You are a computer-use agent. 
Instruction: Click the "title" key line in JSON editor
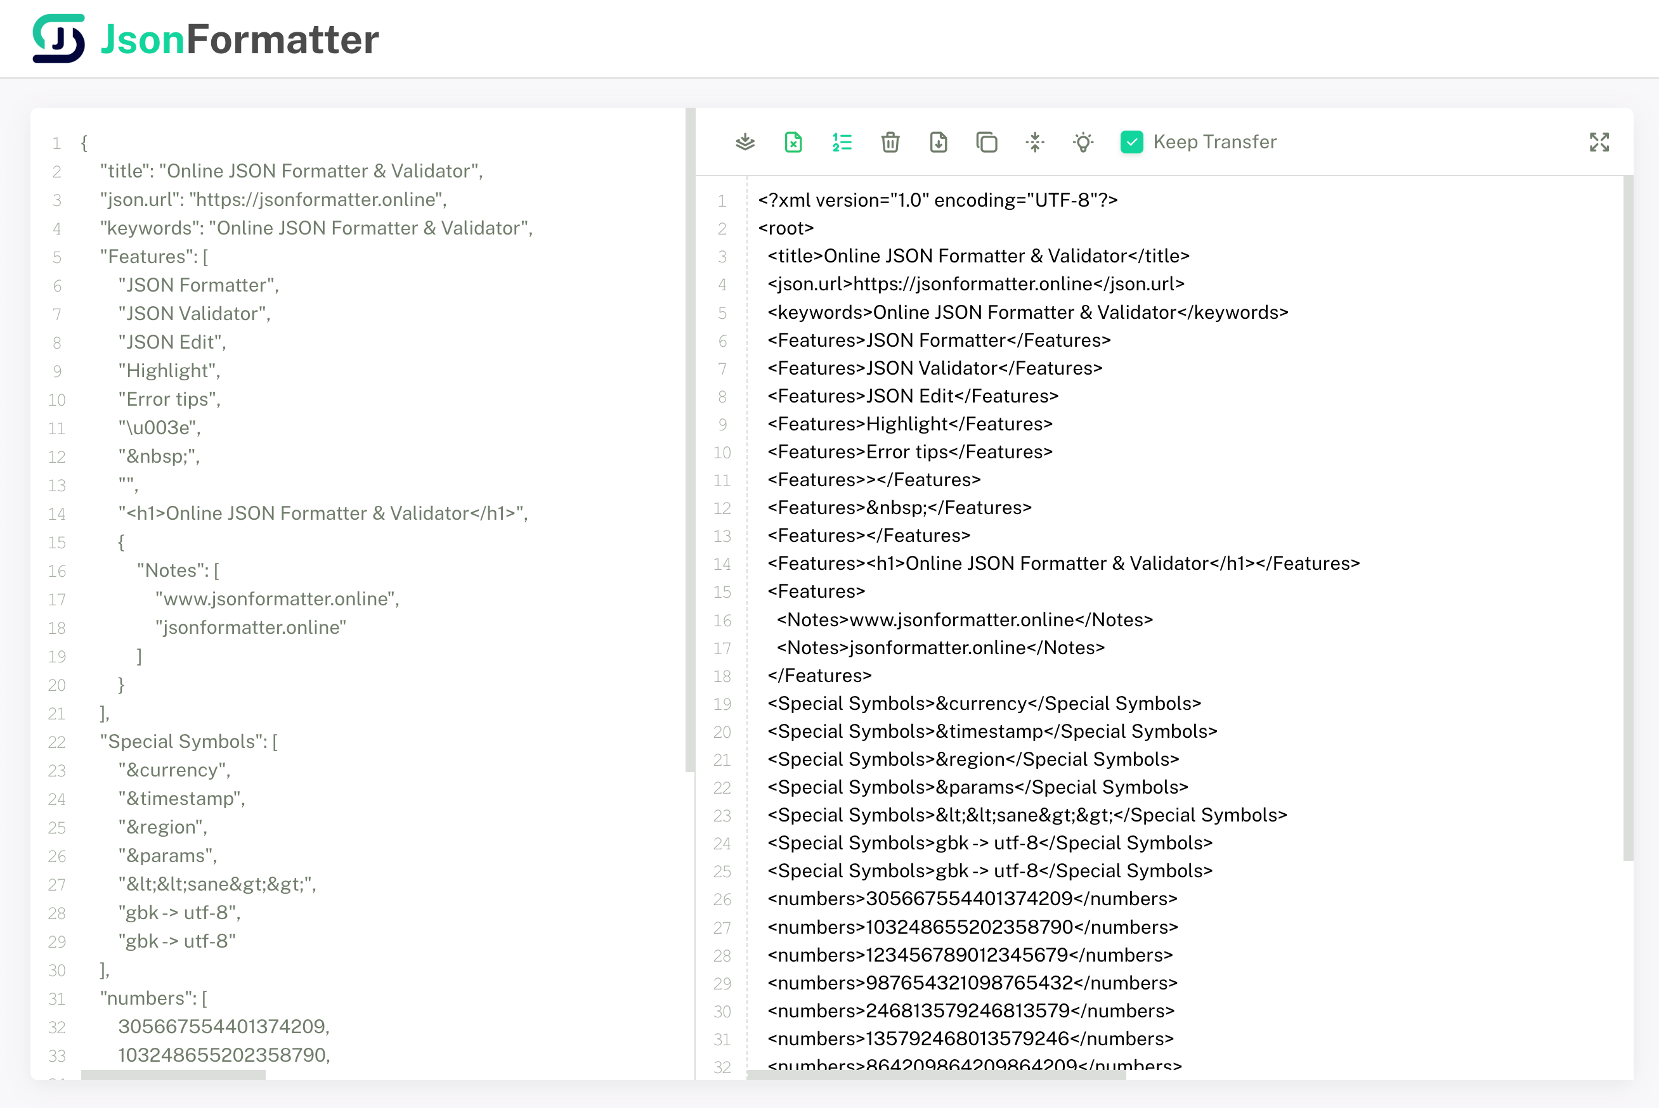pos(291,171)
